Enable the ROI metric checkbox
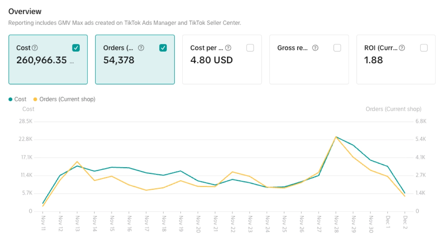This screenshot has width=439, height=246. point(424,48)
